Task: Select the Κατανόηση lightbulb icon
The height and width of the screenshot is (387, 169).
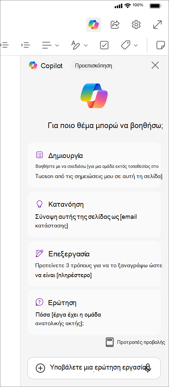Action: click(x=39, y=204)
